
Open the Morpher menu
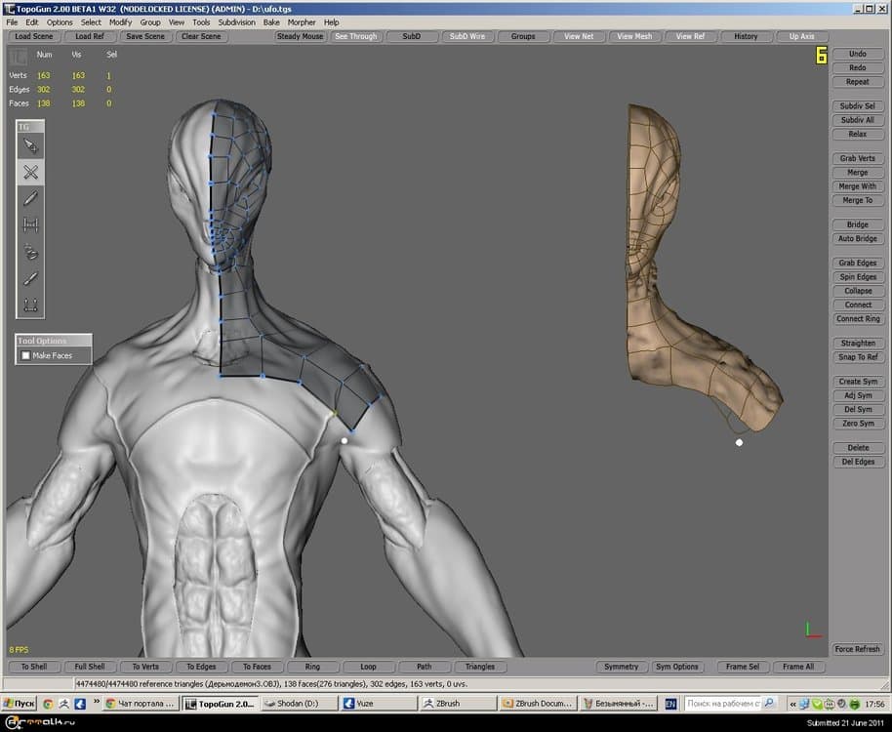(x=302, y=21)
